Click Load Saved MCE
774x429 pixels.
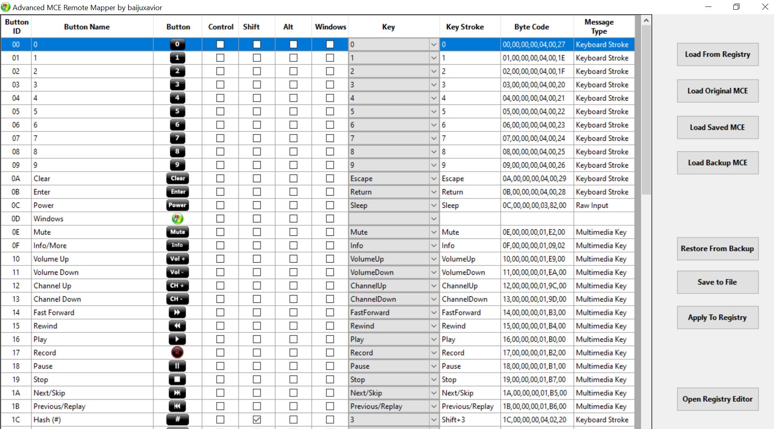click(x=718, y=127)
